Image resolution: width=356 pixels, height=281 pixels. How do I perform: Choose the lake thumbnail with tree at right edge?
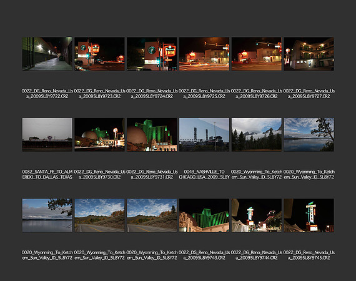pyautogui.click(x=309, y=135)
